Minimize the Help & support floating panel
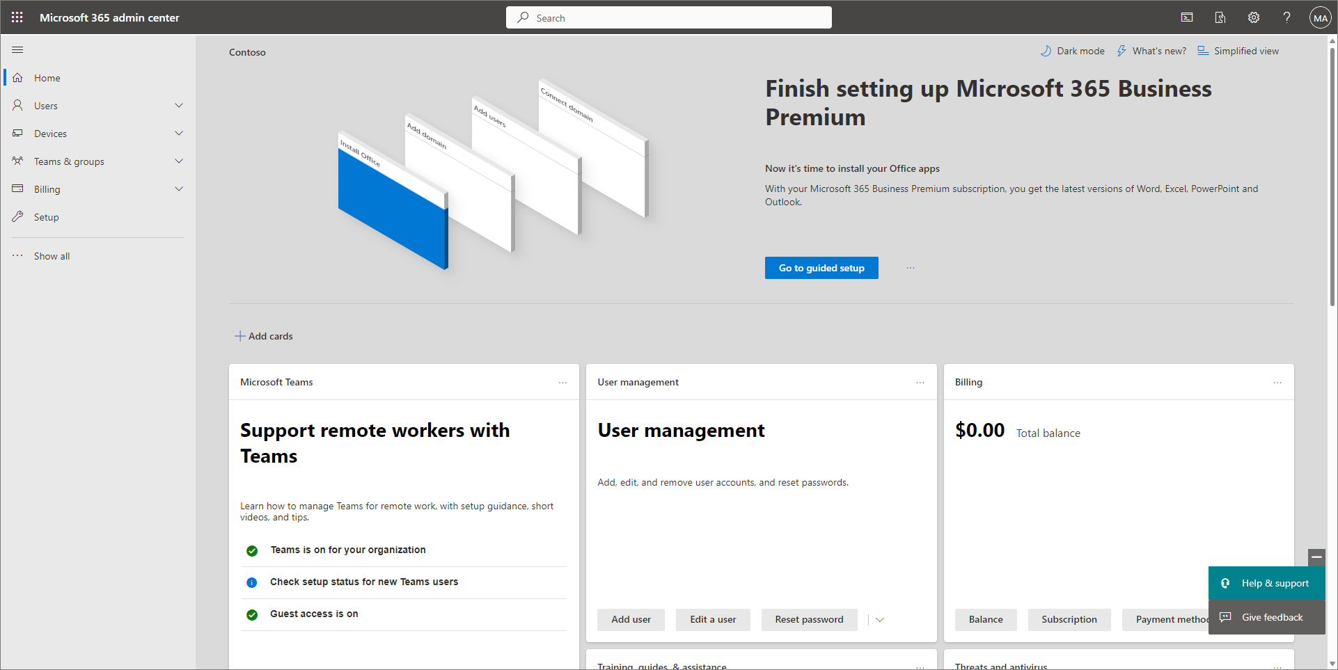Screen dimensions: 1338x670 pyautogui.click(x=1316, y=557)
